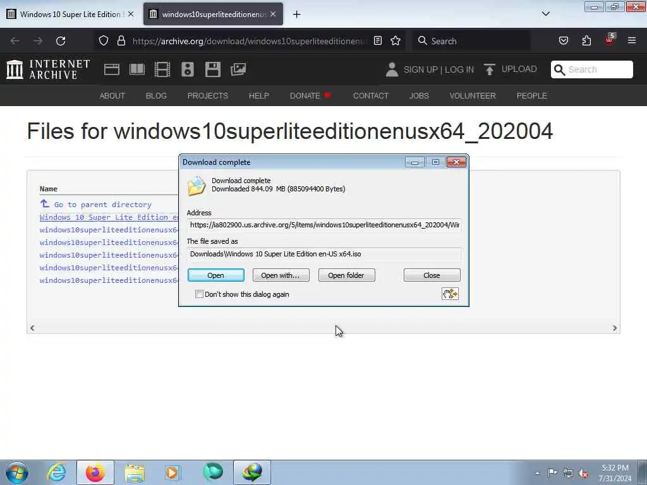Launch Internet Explorer from taskbar
Viewport: 647px width, 485px height.
(x=56, y=472)
